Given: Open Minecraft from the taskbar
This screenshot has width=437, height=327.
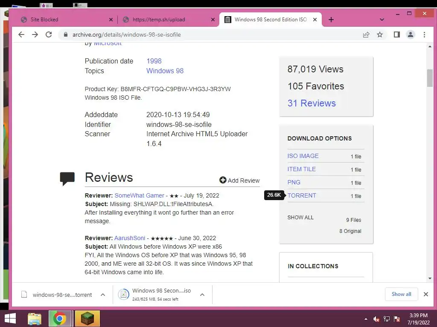Looking at the screenshot, I should [87, 318].
